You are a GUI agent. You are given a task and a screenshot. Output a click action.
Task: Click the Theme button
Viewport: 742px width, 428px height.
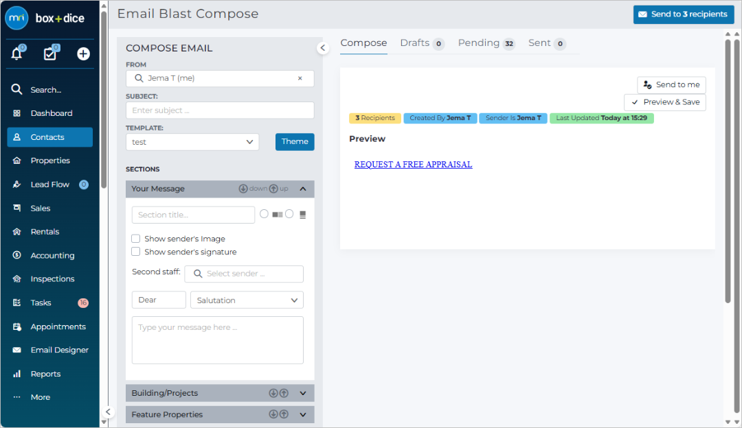click(x=295, y=142)
